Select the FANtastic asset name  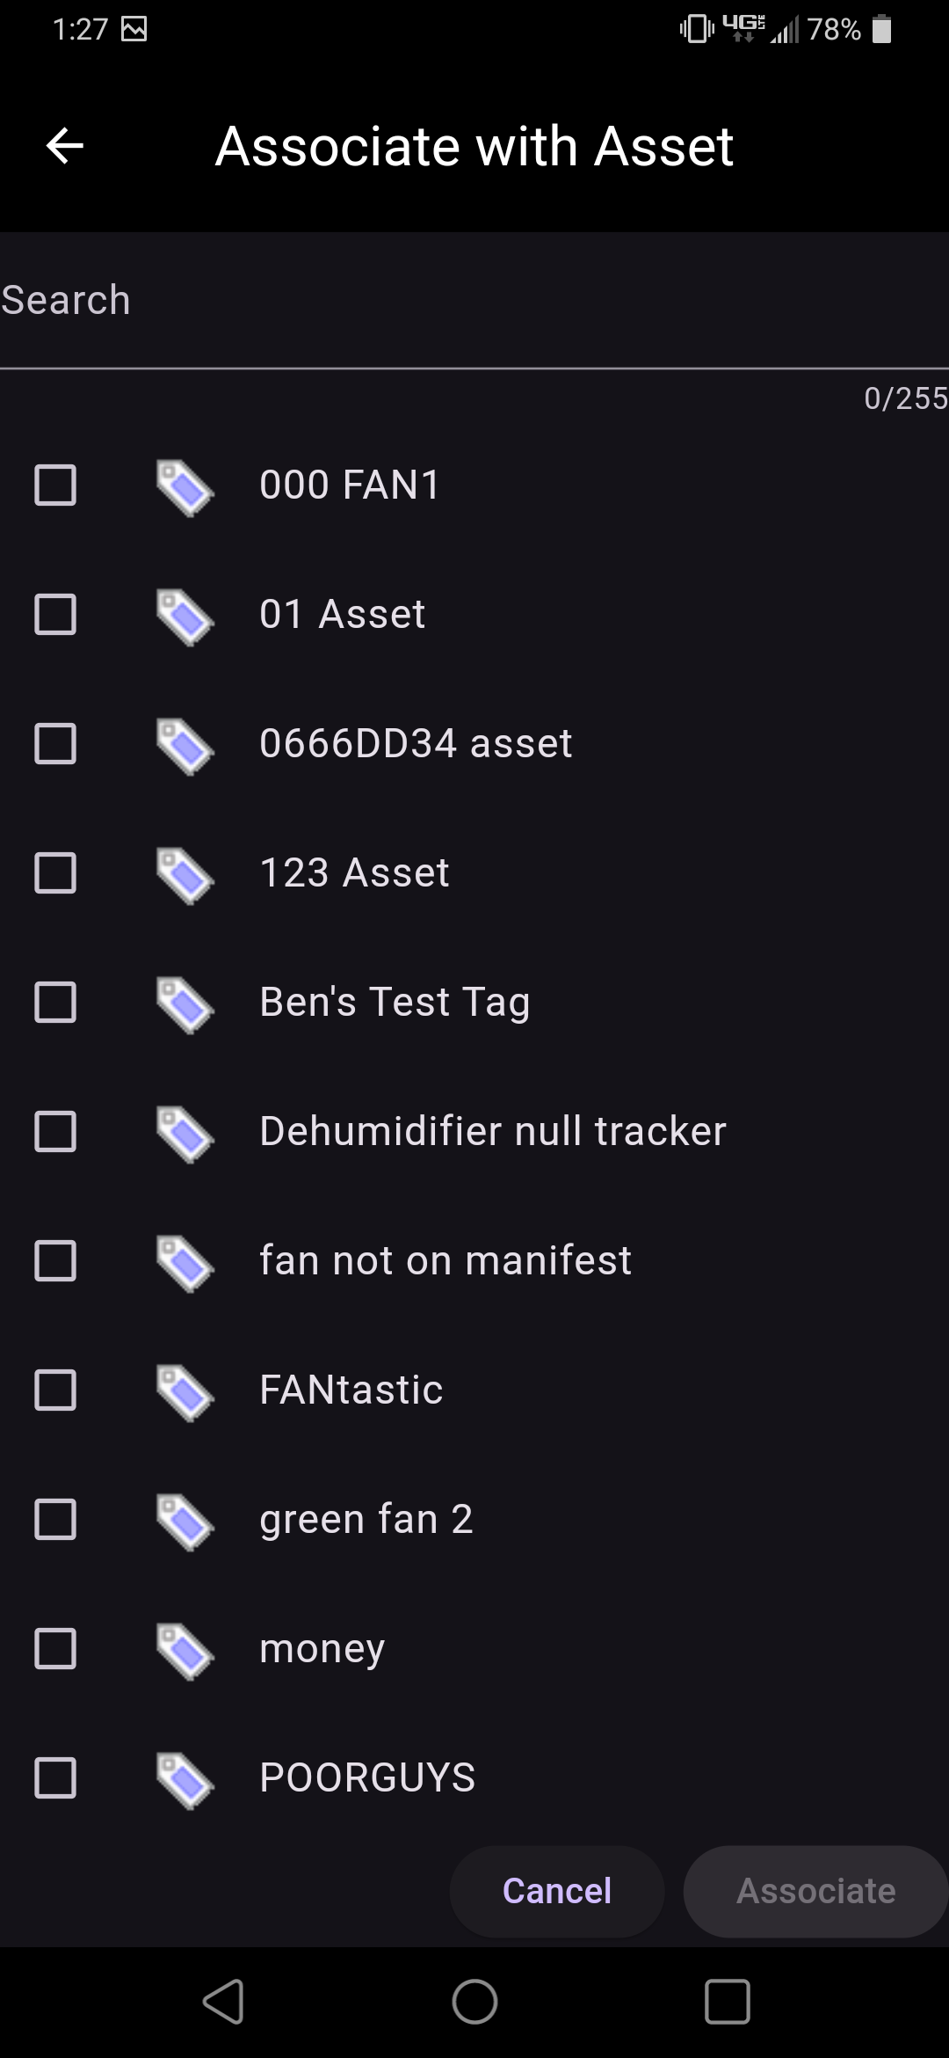(x=351, y=1390)
